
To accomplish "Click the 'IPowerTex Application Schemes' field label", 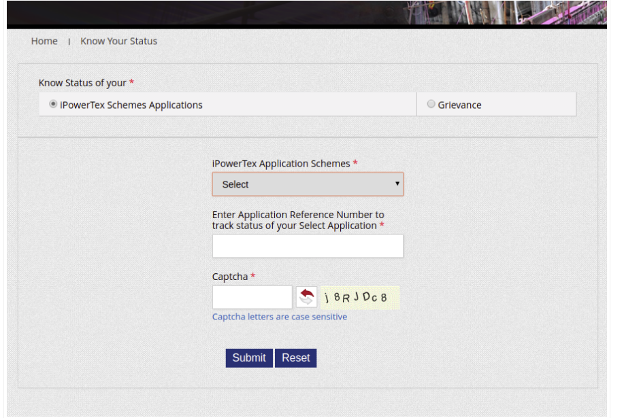I will [281, 164].
